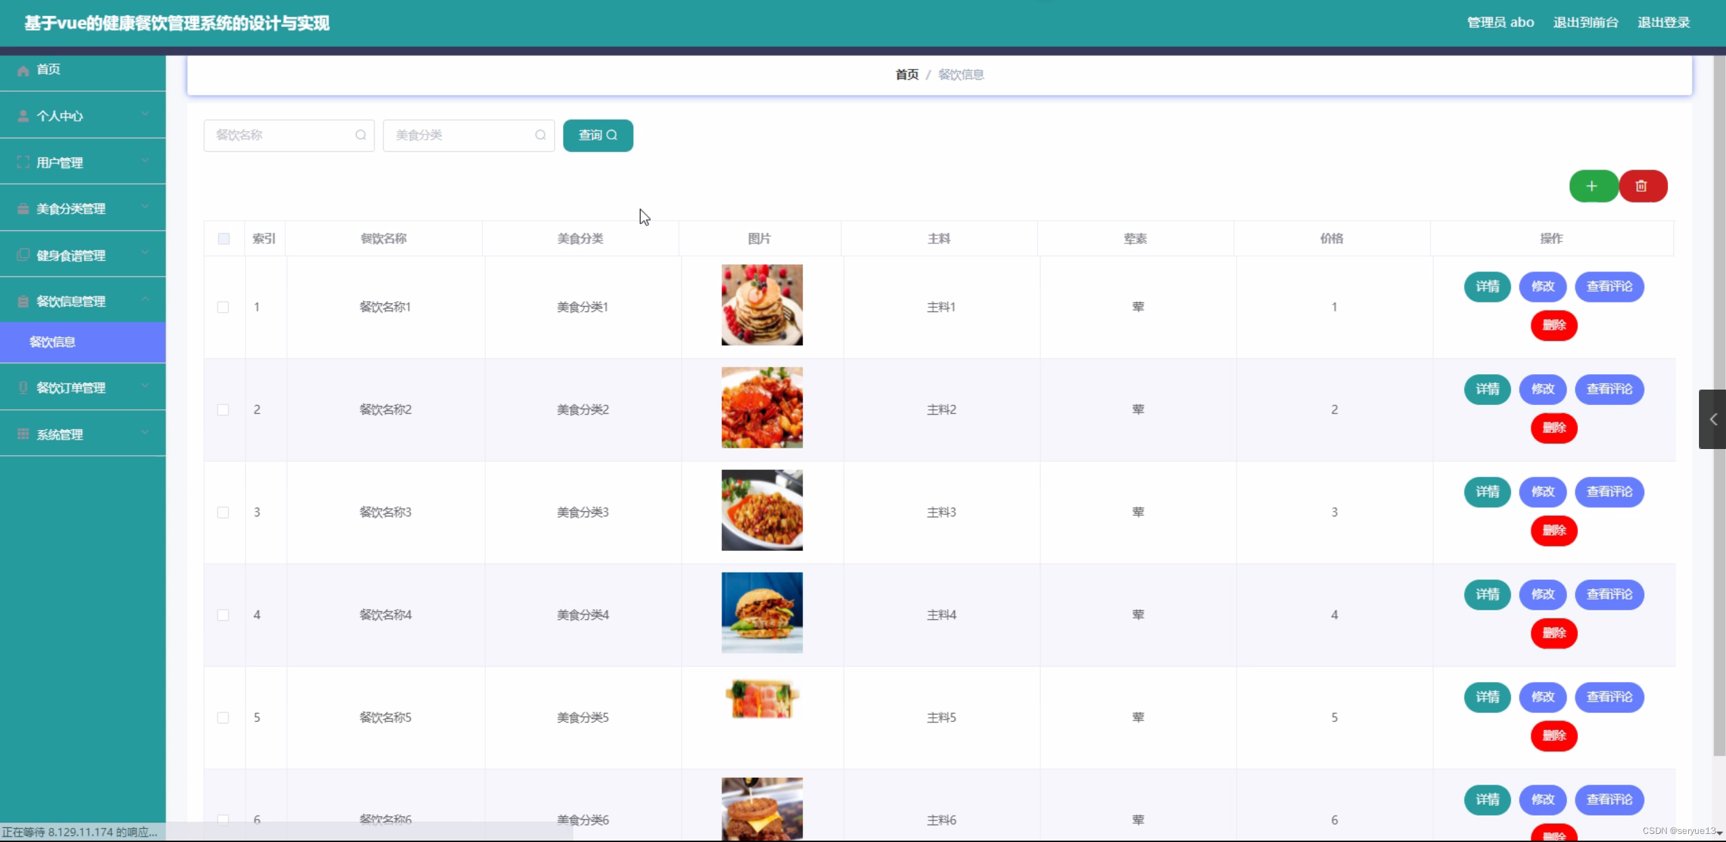Click the red trash batch delete button

1642,186
